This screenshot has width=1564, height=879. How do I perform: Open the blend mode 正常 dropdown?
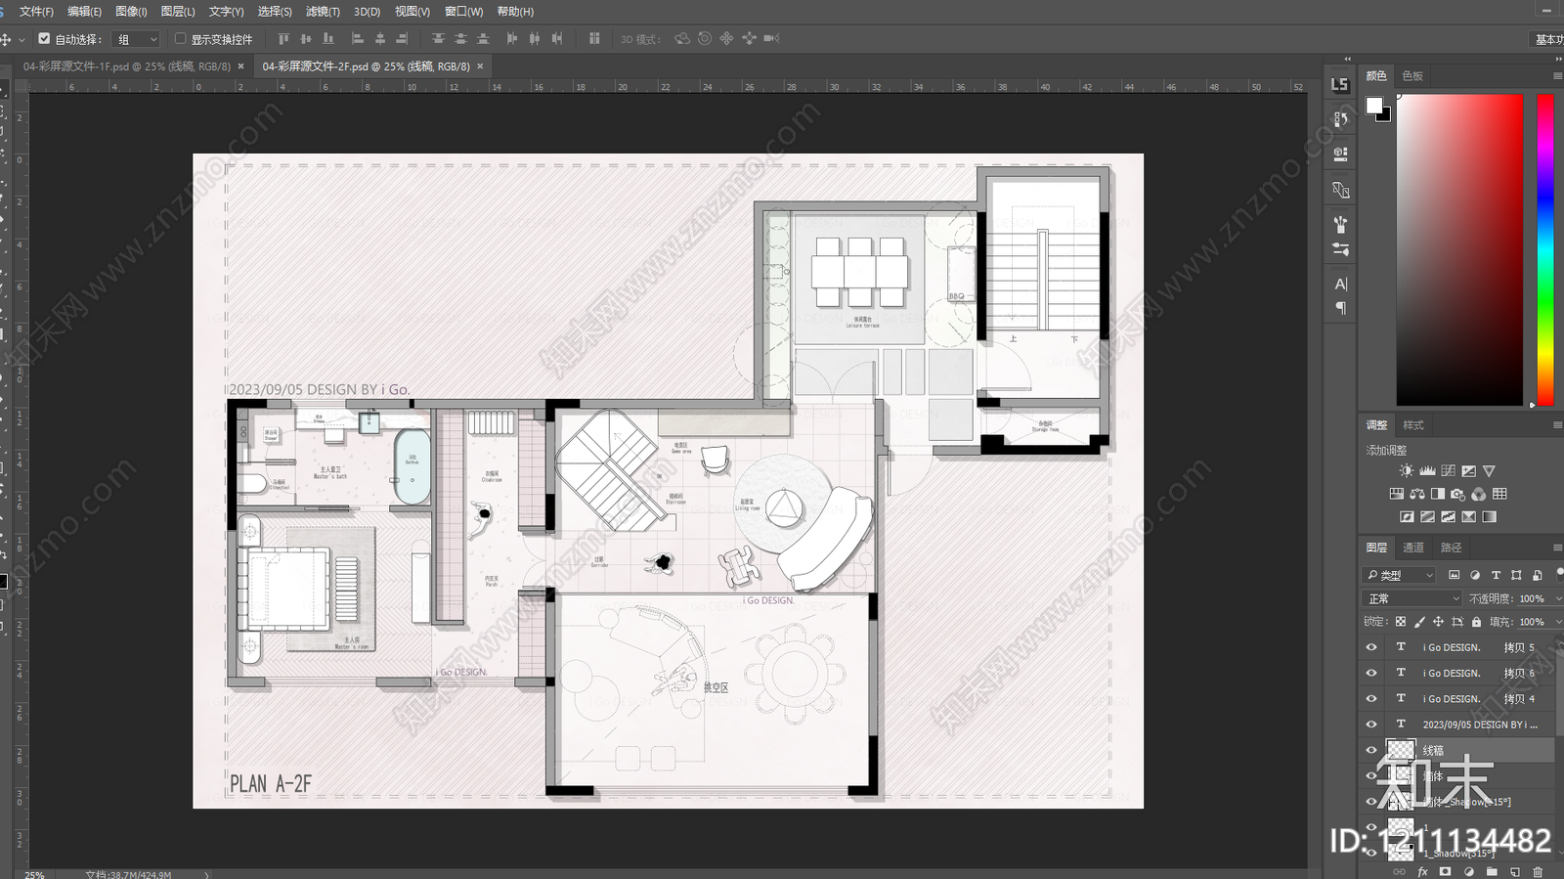click(x=1412, y=598)
